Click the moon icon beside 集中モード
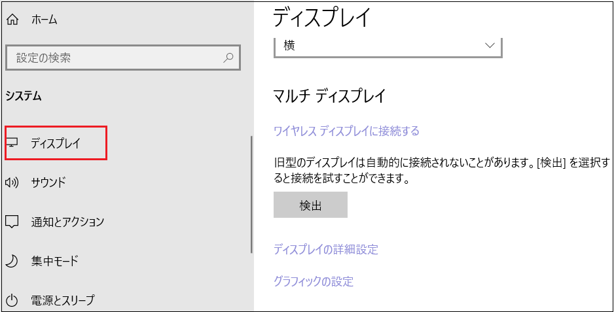 point(12,261)
